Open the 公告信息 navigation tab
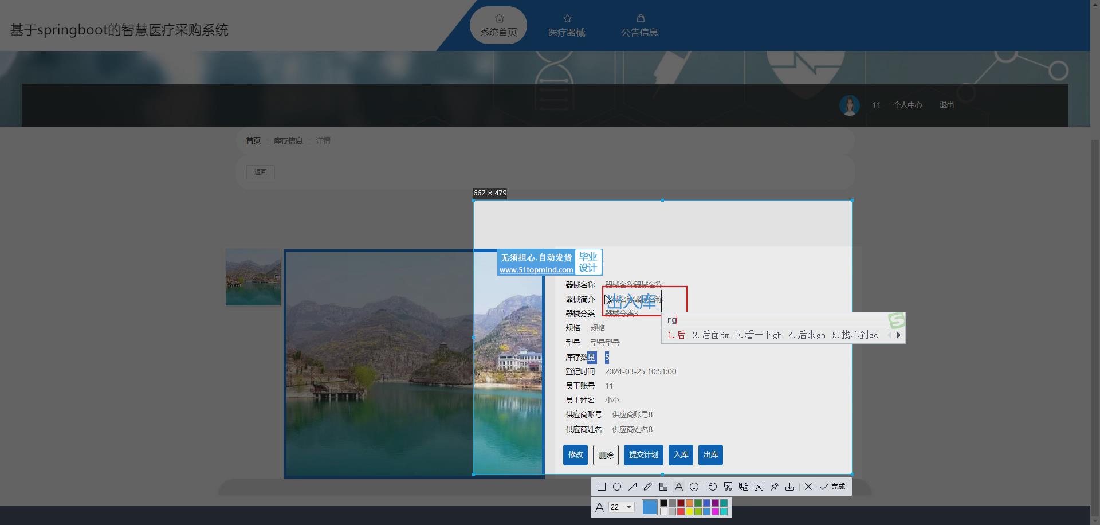Screen dimensions: 1100x525 (639, 26)
